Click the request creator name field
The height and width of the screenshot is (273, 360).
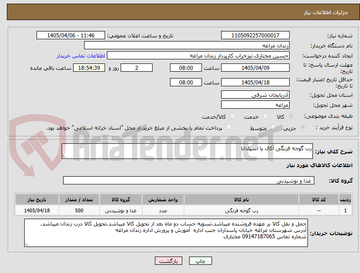coord(198,56)
